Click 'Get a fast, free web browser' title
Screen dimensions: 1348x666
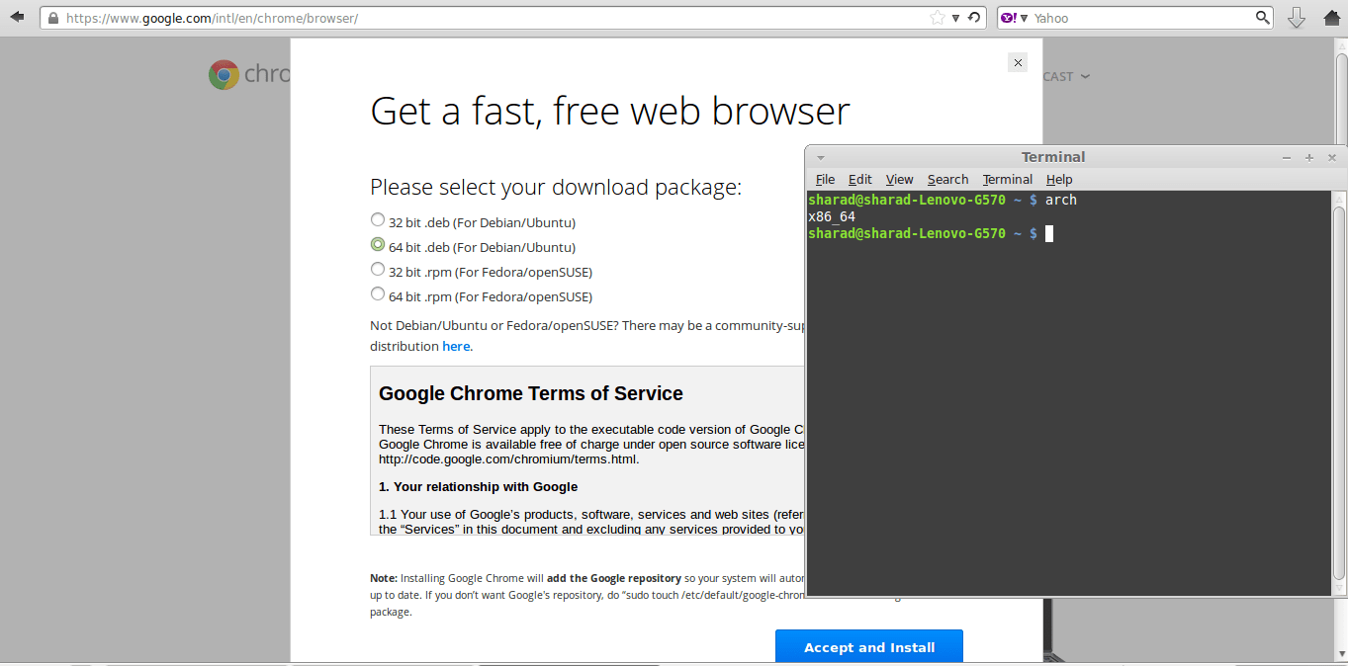[609, 111]
